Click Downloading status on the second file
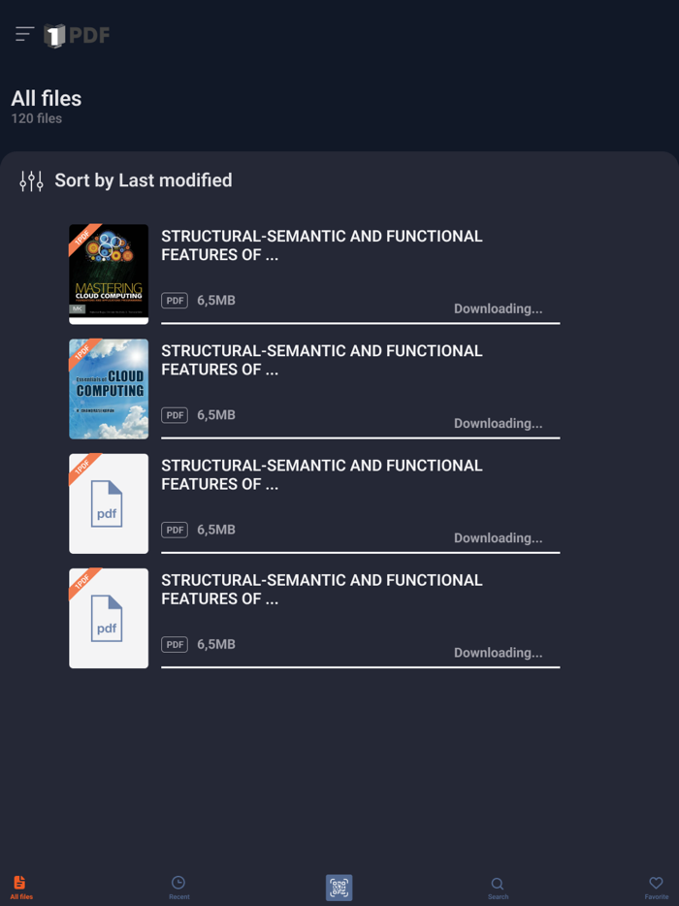Screen dimensions: 679x906 [498, 423]
